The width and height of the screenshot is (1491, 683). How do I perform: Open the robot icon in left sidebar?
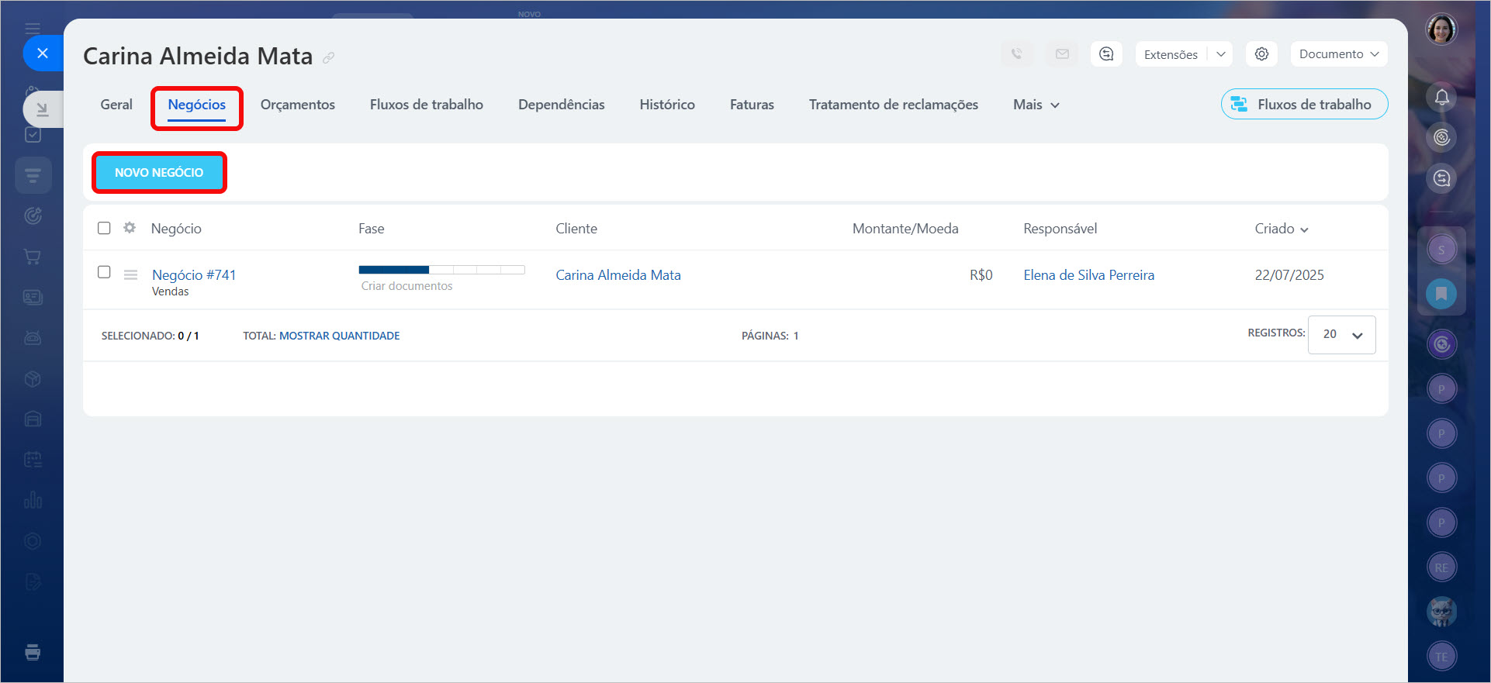point(33,338)
